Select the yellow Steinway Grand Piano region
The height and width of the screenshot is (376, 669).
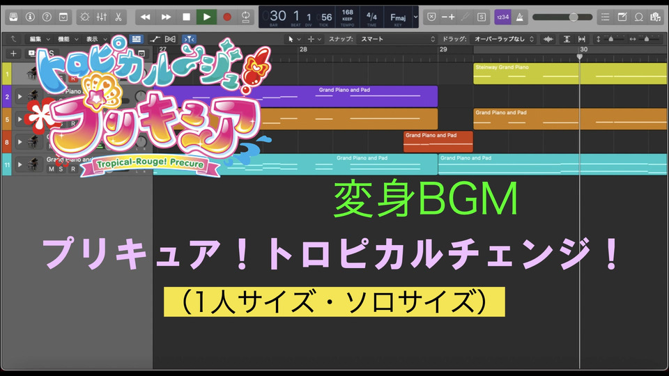click(x=570, y=73)
